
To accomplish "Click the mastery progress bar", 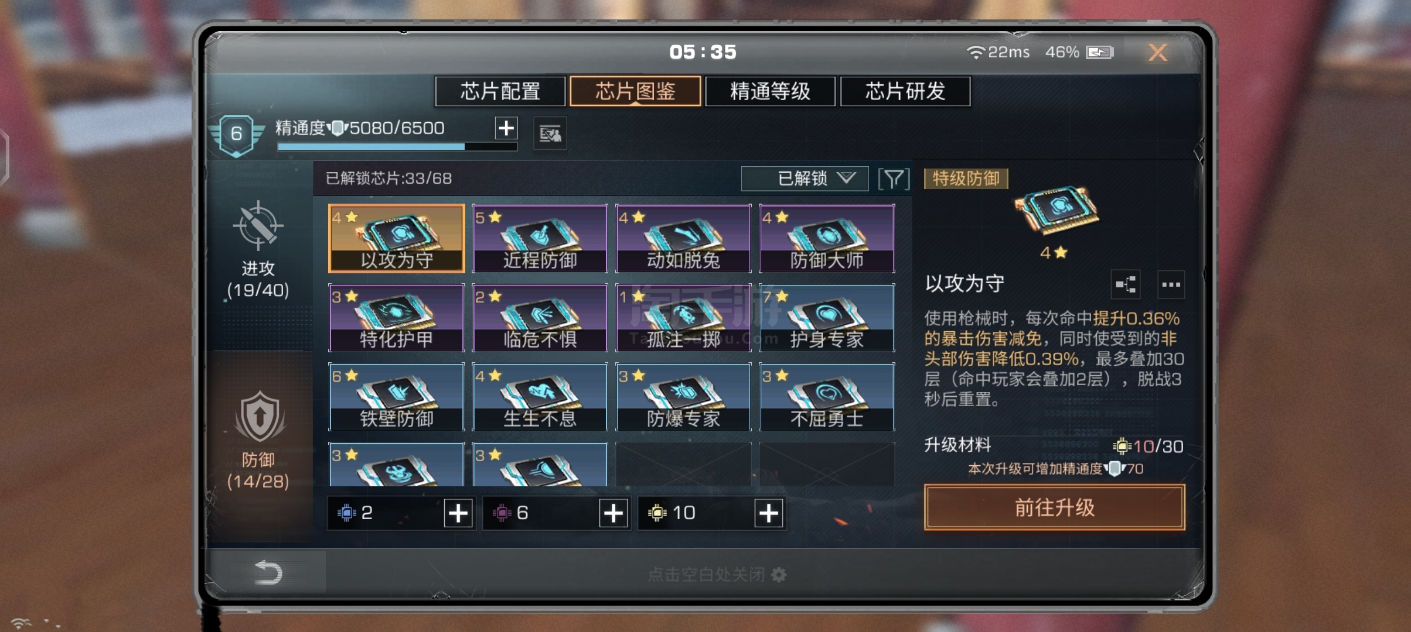I will pyautogui.click(x=397, y=146).
